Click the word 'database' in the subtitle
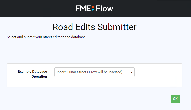191x110 pixels. point(78,37)
